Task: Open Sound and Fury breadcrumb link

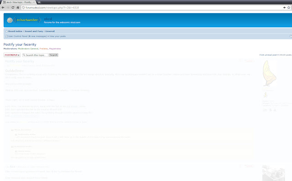Action: coord(34,31)
